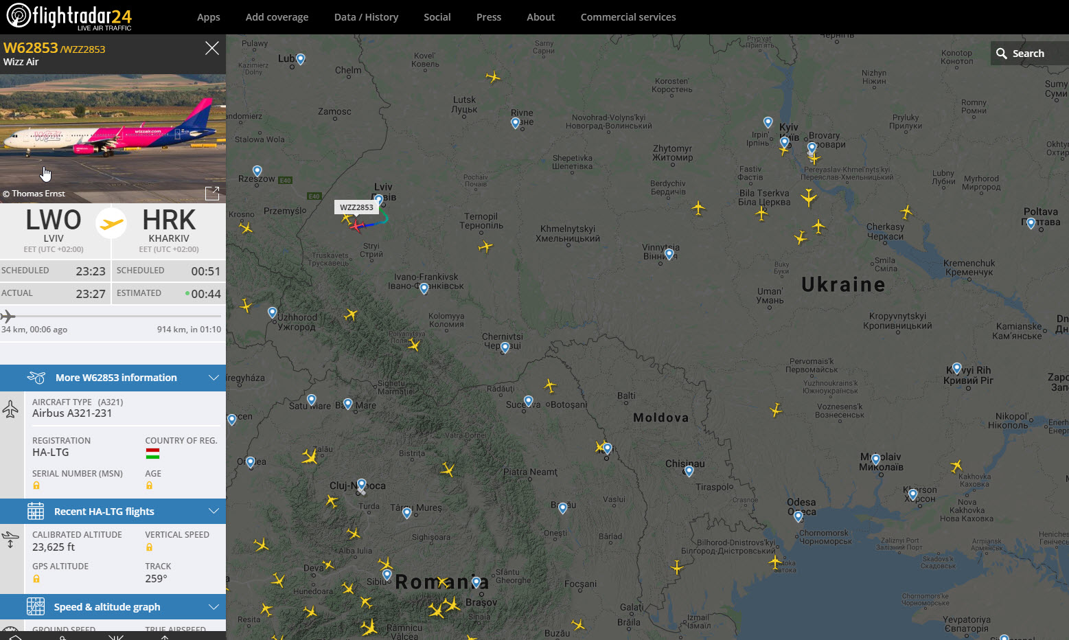This screenshot has width=1069, height=640.
Task: Click the Kryvyi Rih airport pin
Action: [x=956, y=368]
